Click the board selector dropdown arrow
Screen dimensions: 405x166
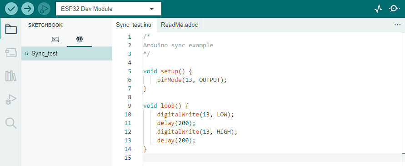[152, 9]
